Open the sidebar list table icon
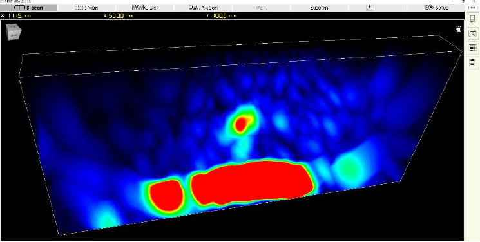 [x=473, y=48]
